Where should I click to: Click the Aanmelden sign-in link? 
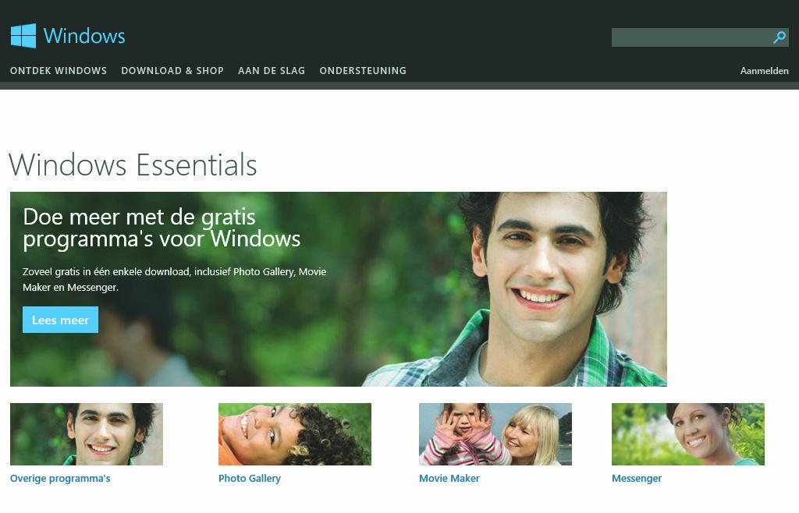765,71
